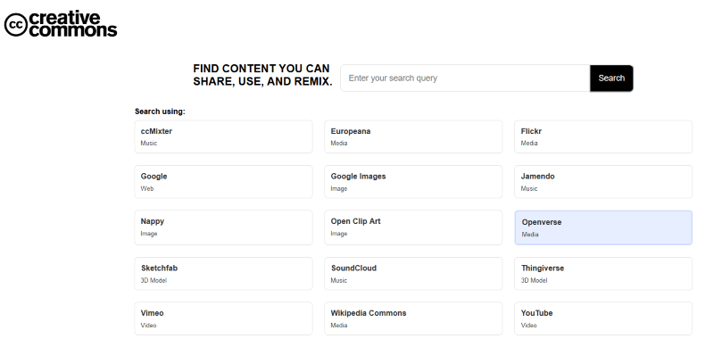Pick the Nappy Image source
The height and width of the screenshot is (347, 714).
click(224, 227)
